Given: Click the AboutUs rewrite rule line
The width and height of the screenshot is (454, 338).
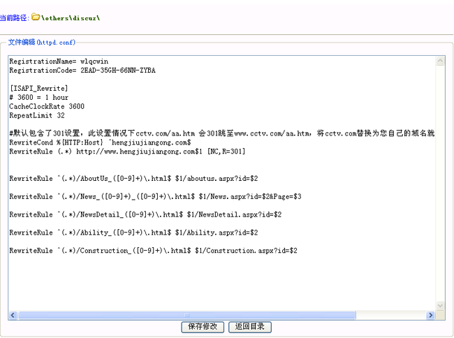Looking at the screenshot, I should click(133, 179).
